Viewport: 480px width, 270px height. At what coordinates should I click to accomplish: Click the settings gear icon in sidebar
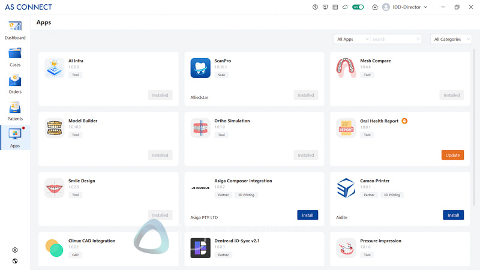[15, 250]
